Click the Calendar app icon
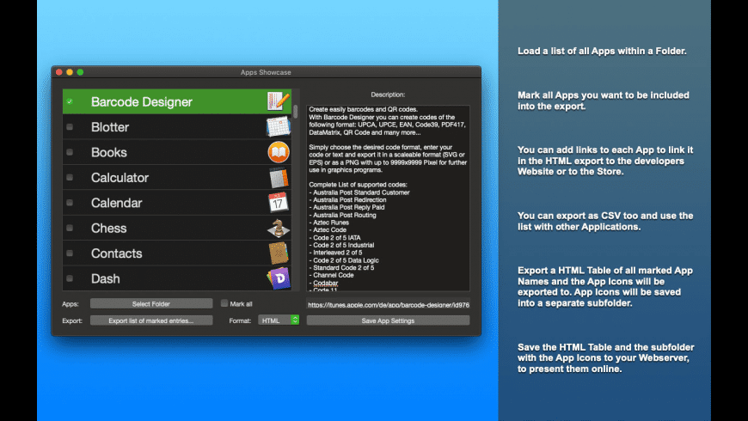This screenshot has width=748, height=421. [x=278, y=203]
